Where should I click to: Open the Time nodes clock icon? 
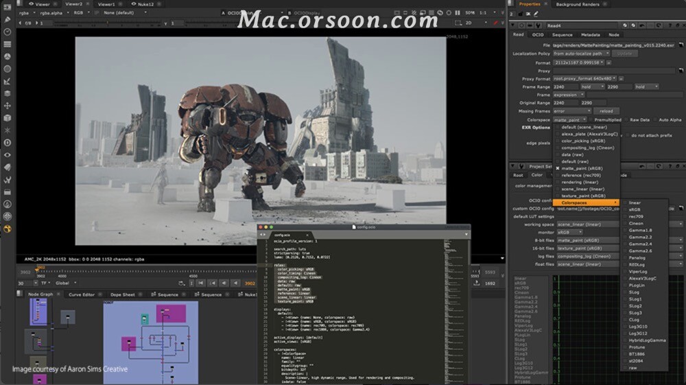pyautogui.click(x=8, y=32)
